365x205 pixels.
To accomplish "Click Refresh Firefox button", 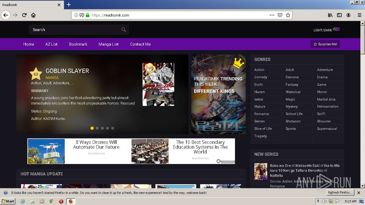I will pyautogui.click(x=340, y=193).
